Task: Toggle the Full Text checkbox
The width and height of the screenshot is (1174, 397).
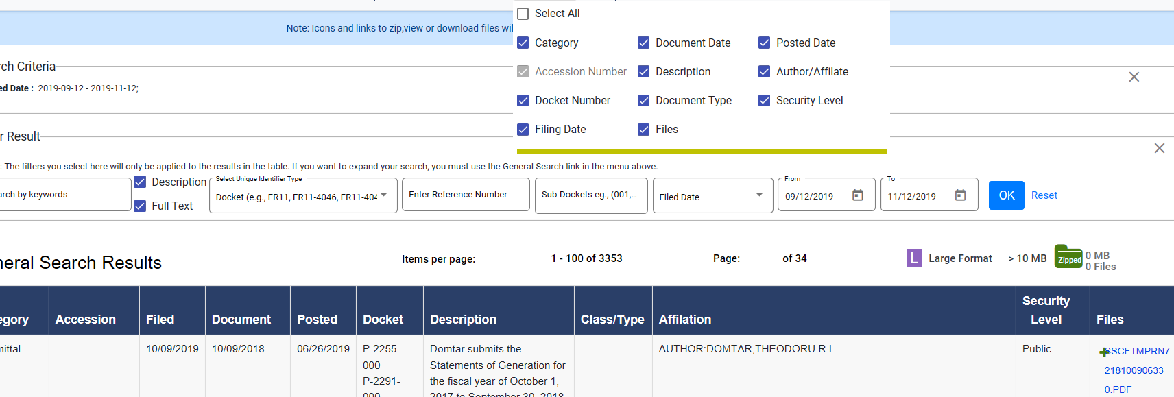Action: [x=140, y=206]
